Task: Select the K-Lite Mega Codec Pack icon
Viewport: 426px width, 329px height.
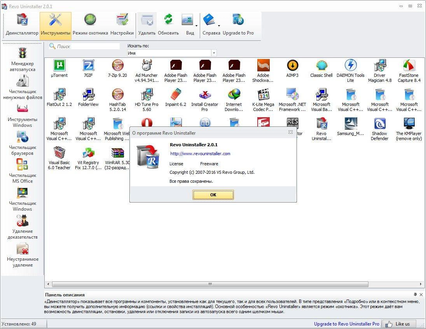Action: coord(263,100)
